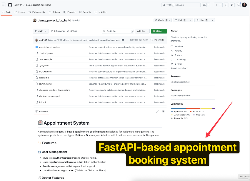Click the anik107 commit author avatar
The width and height of the screenshot is (250, 181).
click(36, 40)
